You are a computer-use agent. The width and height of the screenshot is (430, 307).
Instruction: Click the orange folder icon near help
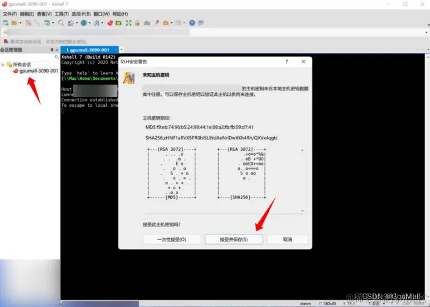166,23
